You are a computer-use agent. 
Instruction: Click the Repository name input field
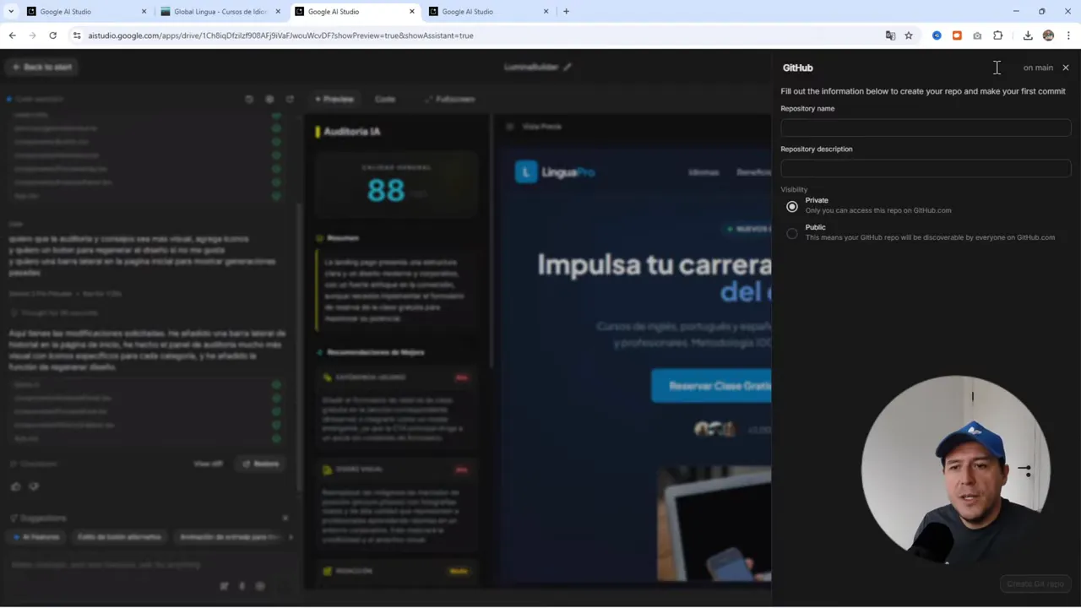pyautogui.click(x=926, y=128)
